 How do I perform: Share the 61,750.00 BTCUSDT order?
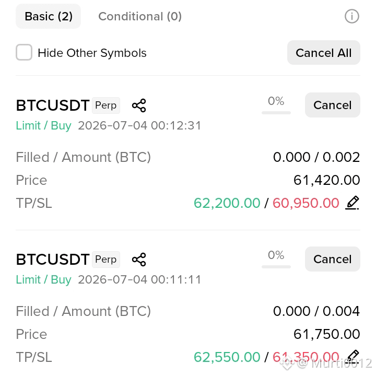[139, 259]
